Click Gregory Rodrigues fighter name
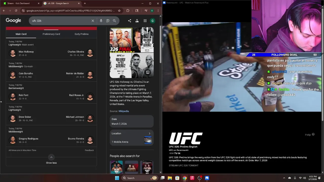Screen dimensions: 324x182 pyautogui.click(x=28, y=139)
